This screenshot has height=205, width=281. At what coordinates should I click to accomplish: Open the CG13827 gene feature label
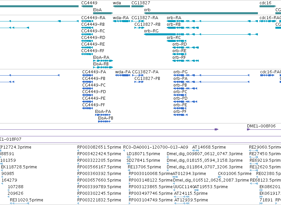(x=141, y=3)
